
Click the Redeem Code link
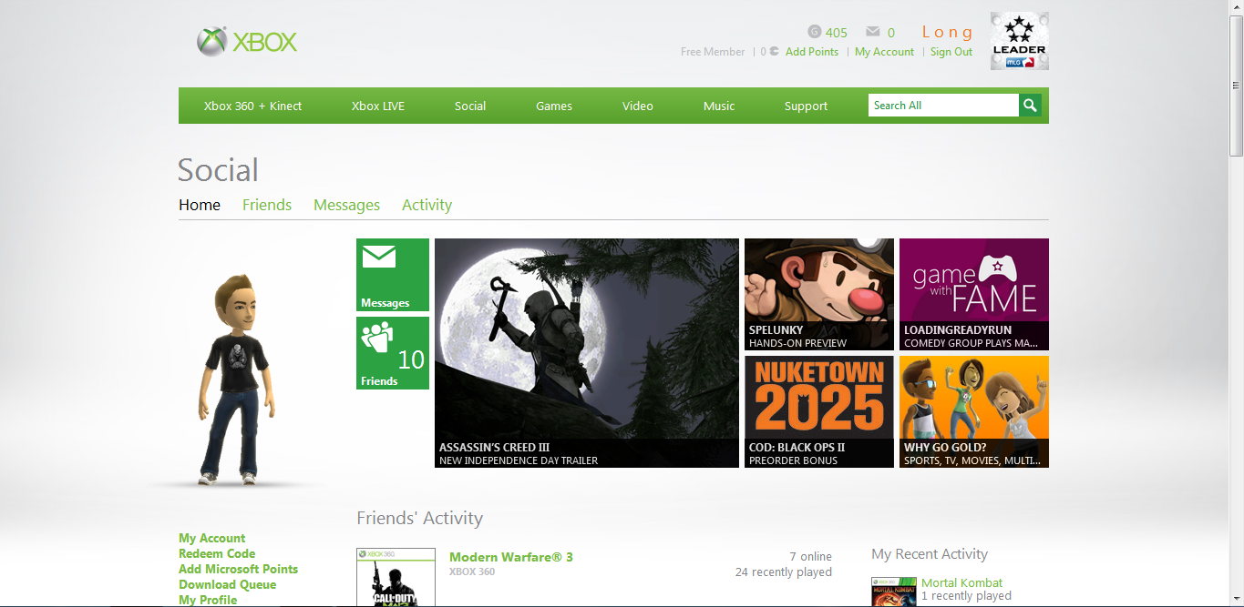click(217, 553)
